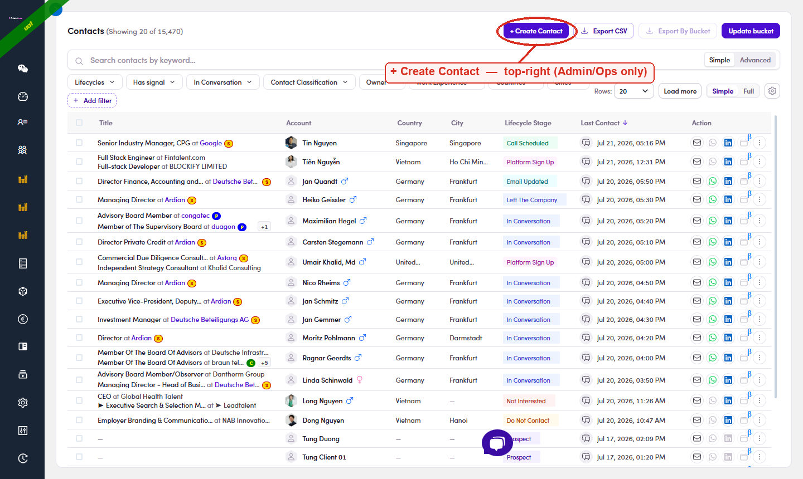803x479 pixels.
Task: Switch table view to Full
Action: (748, 91)
